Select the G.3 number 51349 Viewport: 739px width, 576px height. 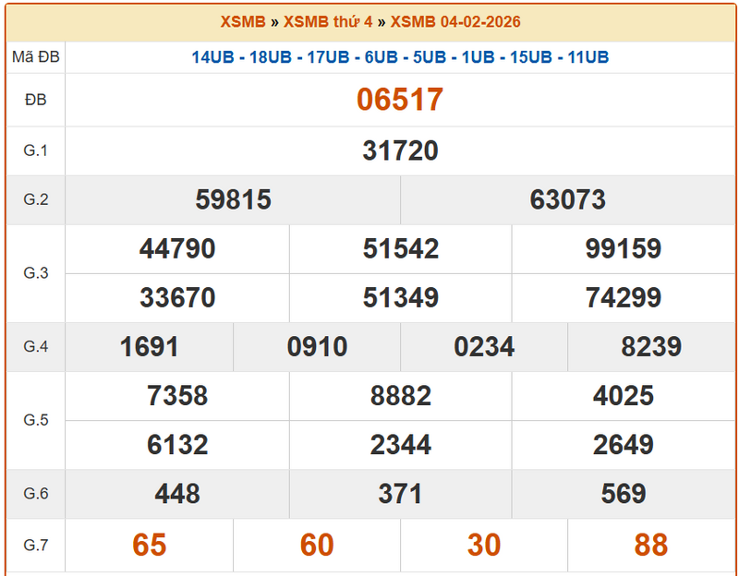tap(400, 298)
